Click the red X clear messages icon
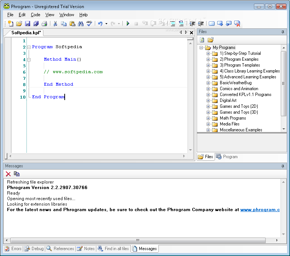Screen dimensions: 290x256 tap(8, 174)
